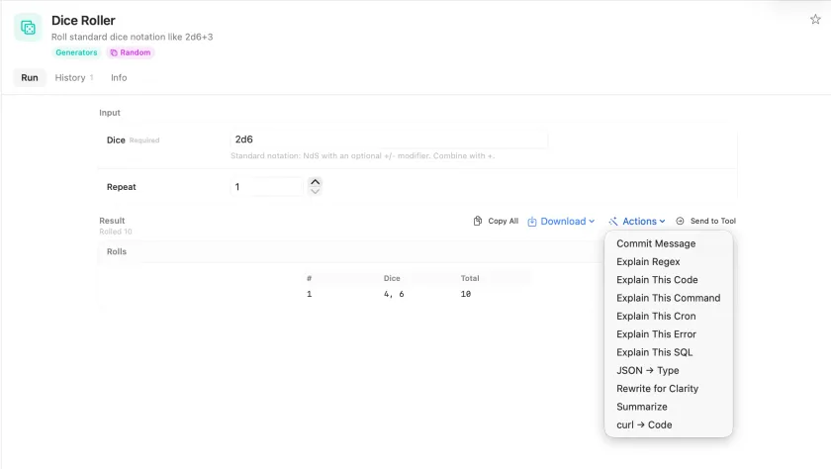Select Explain This Cron action

669,317
